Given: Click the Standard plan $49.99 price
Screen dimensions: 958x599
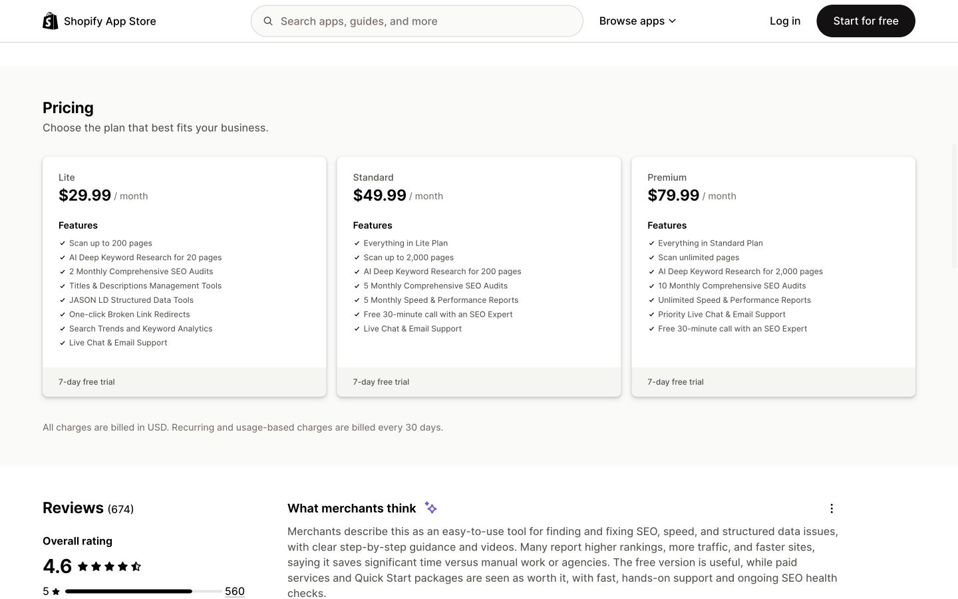Looking at the screenshot, I should (x=379, y=195).
